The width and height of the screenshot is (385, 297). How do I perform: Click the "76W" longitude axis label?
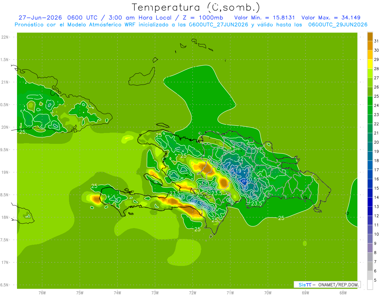42,293
